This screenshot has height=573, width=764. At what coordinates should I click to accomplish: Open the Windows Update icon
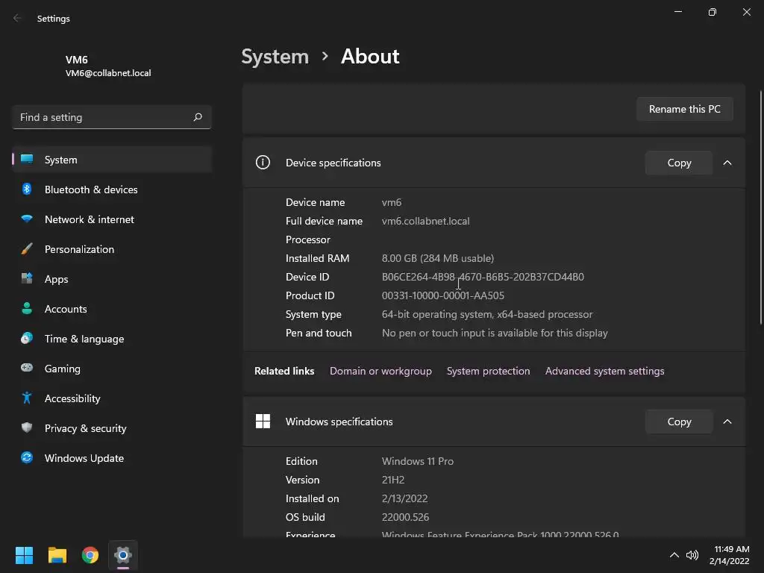pos(27,458)
